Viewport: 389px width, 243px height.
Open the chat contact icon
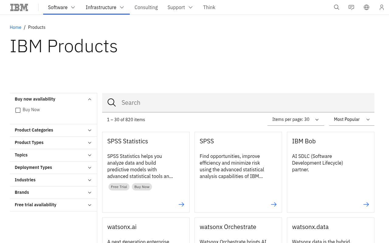351,7
